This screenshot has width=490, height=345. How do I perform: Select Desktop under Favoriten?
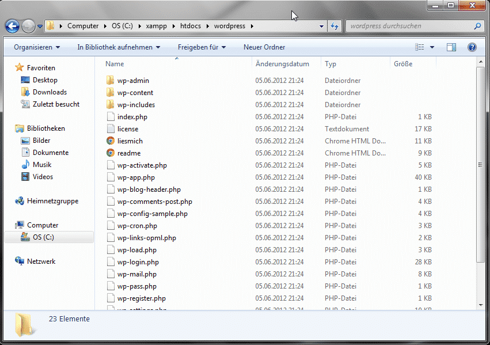[x=45, y=80]
